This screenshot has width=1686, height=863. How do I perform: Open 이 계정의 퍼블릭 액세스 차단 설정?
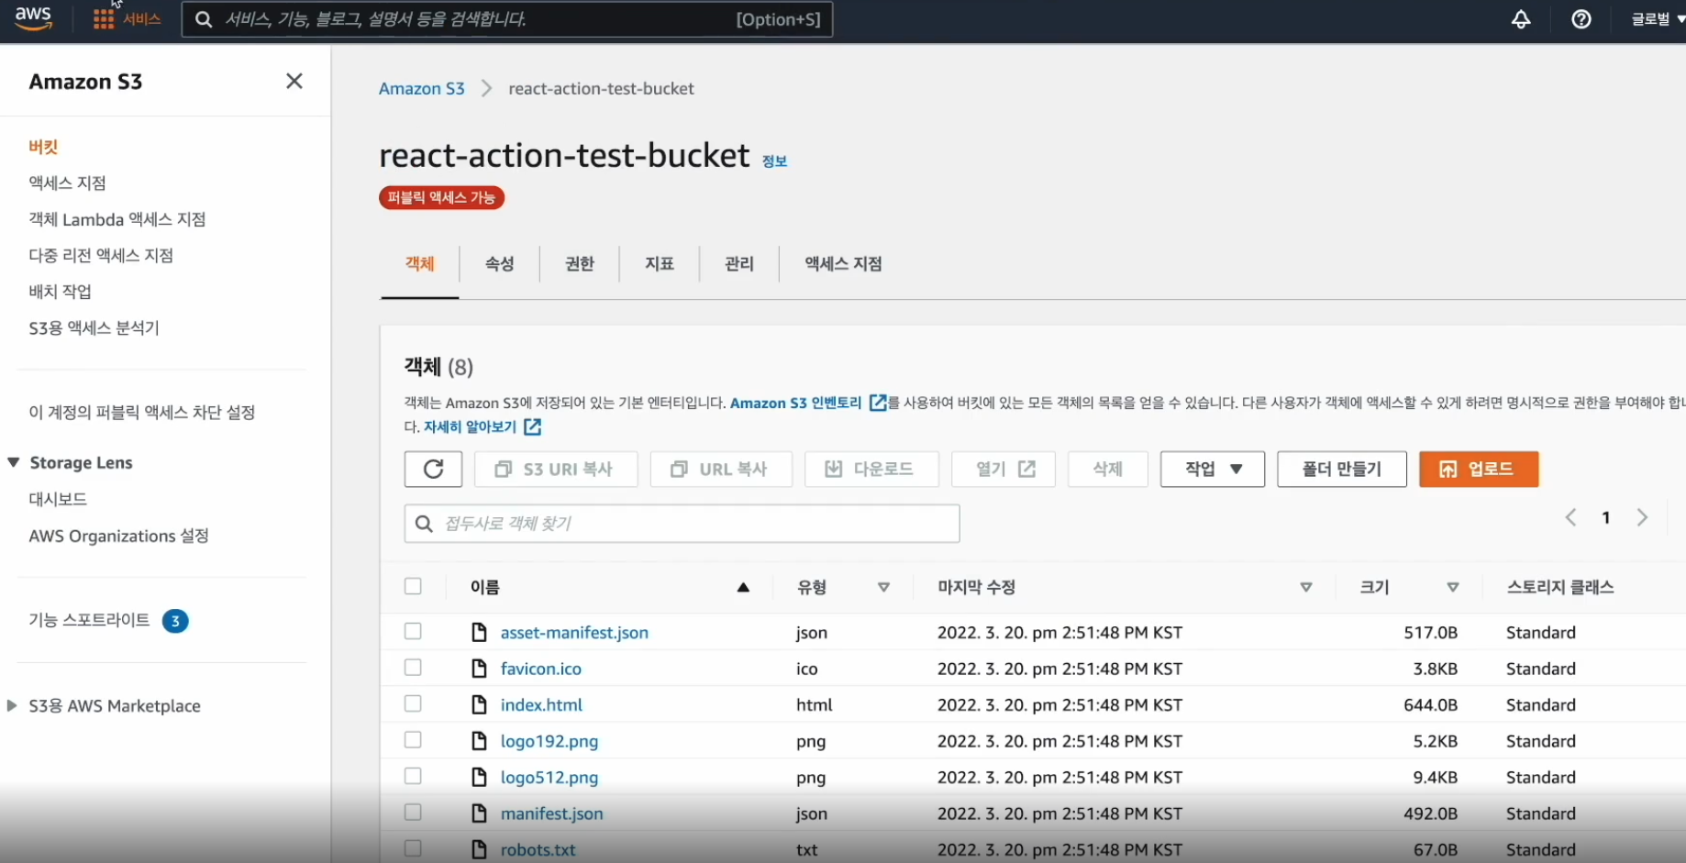coord(142,413)
